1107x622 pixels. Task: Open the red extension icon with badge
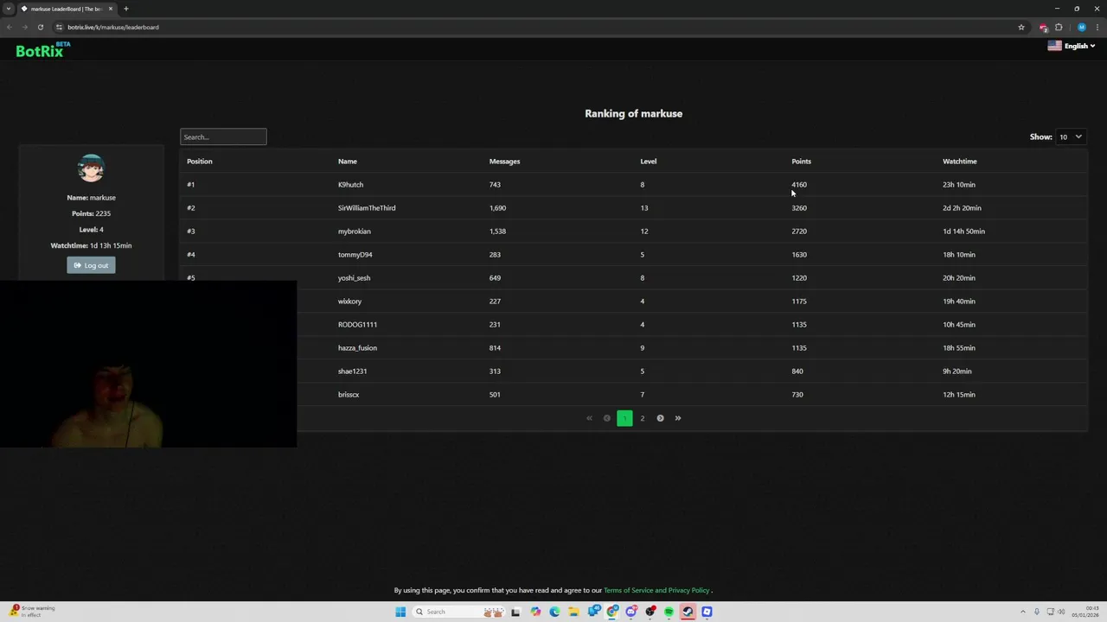click(x=1043, y=27)
